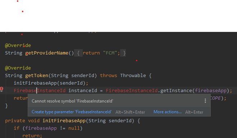
Task: Click the @Override annotation above getProviderName
Action: tap(18, 46)
